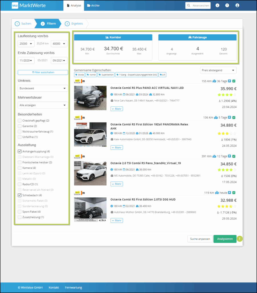Click the parking icon on 35.990 € listing

click(229, 81)
